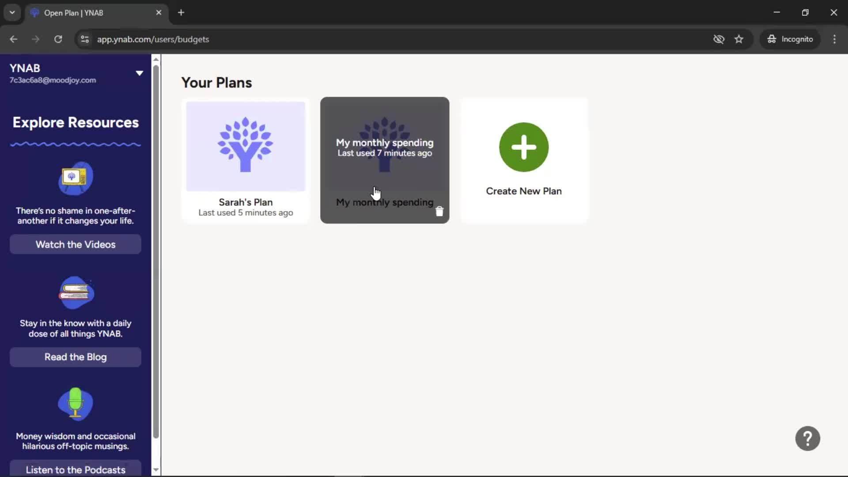Click Watch the Videos button
This screenshot has width=848, height=477.
76,244
